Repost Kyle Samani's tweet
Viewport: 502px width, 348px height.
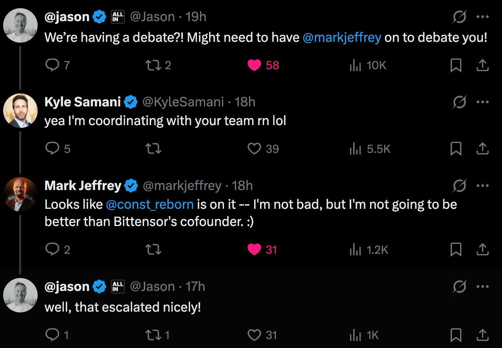(x=153, y=149)
